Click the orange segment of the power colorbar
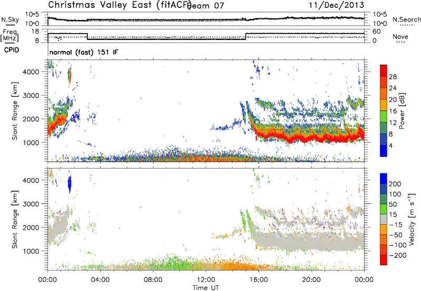Screen dimensions: 421x291 [x=384, y=93]
